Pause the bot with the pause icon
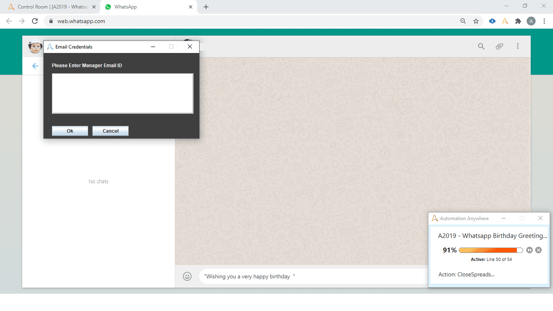The image size is (553, 311). [530, 250]
